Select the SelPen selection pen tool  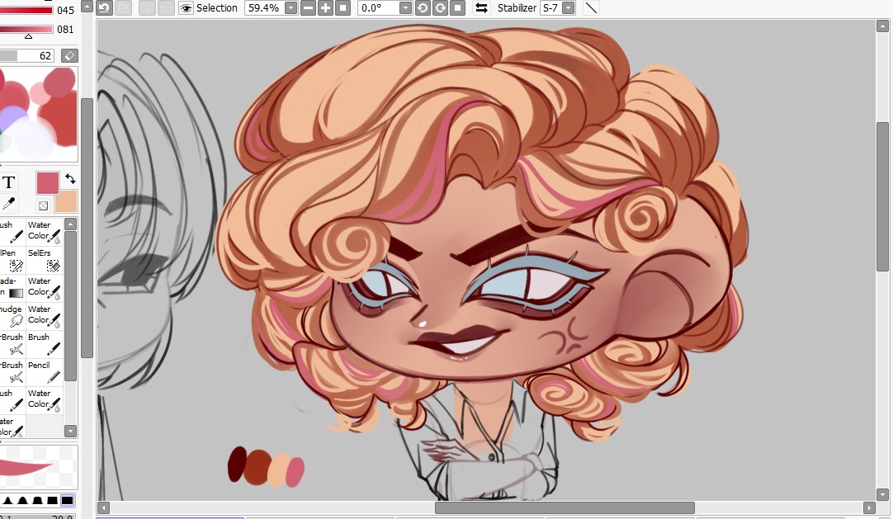click(12, 260)
